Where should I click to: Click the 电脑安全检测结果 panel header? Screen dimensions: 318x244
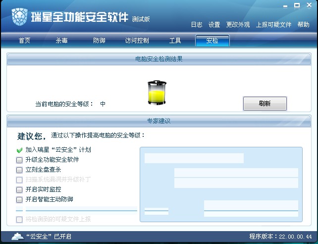click(159, 59)
